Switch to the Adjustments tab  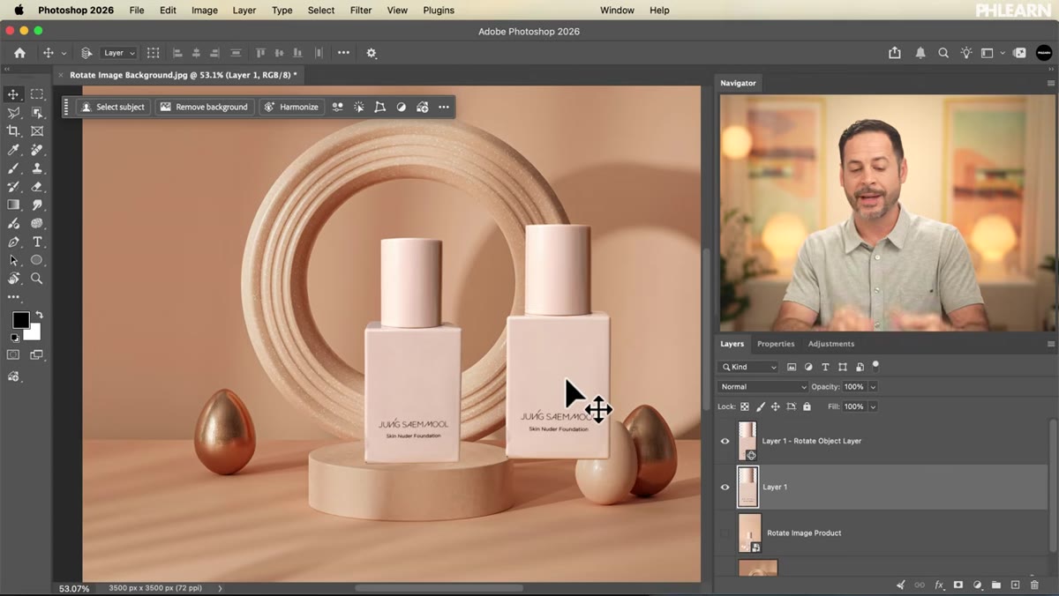point(831,344)
